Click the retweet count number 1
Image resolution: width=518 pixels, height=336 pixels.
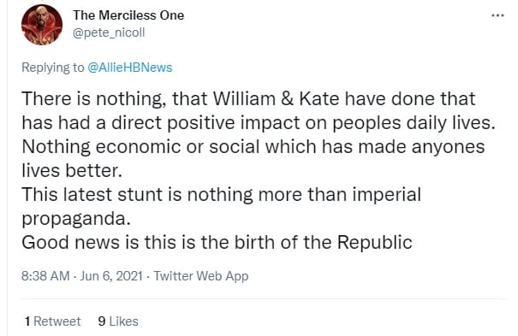27,321
